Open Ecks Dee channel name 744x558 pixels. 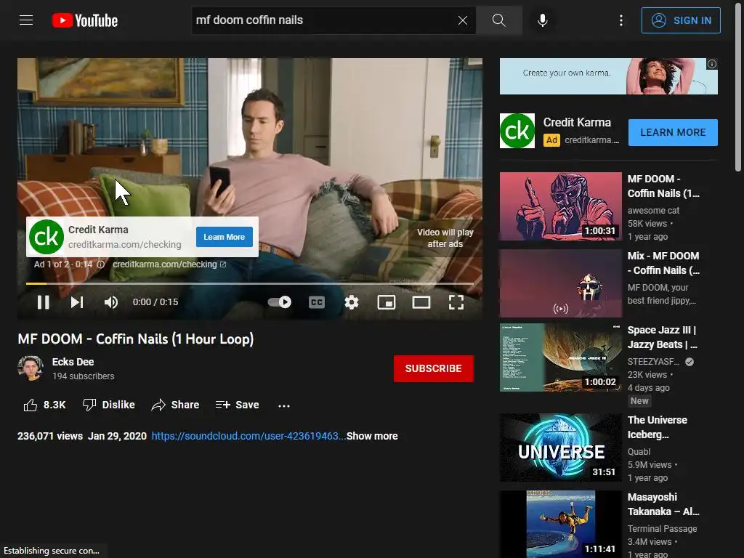pos(73,362)
